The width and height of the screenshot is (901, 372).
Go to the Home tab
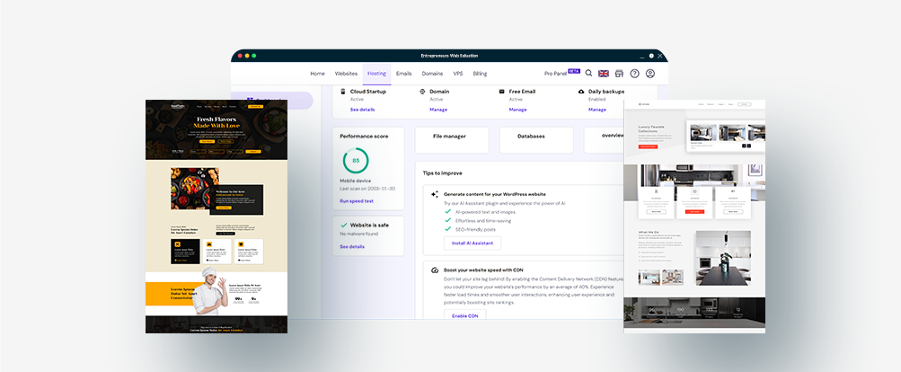tap(317, 74)
